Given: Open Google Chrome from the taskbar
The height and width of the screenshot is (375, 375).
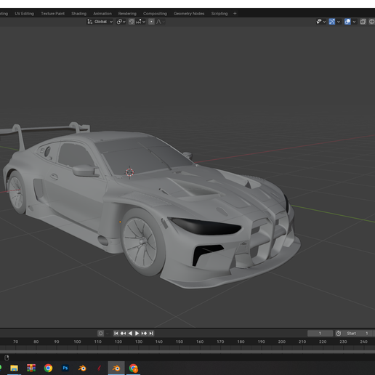Looking at the screenshot, I should [48, 368].
